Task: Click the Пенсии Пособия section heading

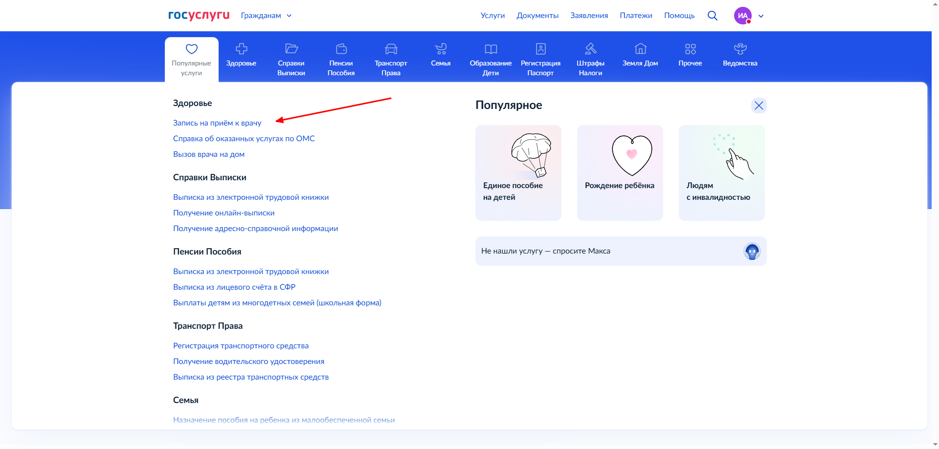Action: pos(207,252)
